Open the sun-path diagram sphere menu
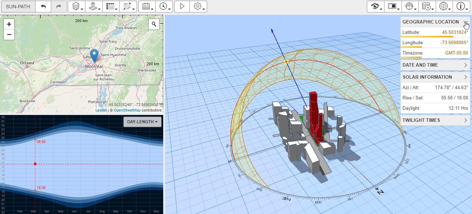 click(x=410, y=7)
